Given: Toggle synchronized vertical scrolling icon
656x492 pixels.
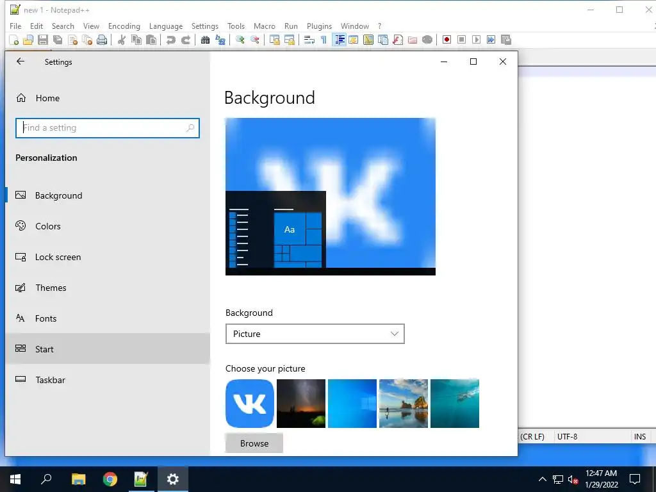Looking at the screenshot, I should 274,40.
